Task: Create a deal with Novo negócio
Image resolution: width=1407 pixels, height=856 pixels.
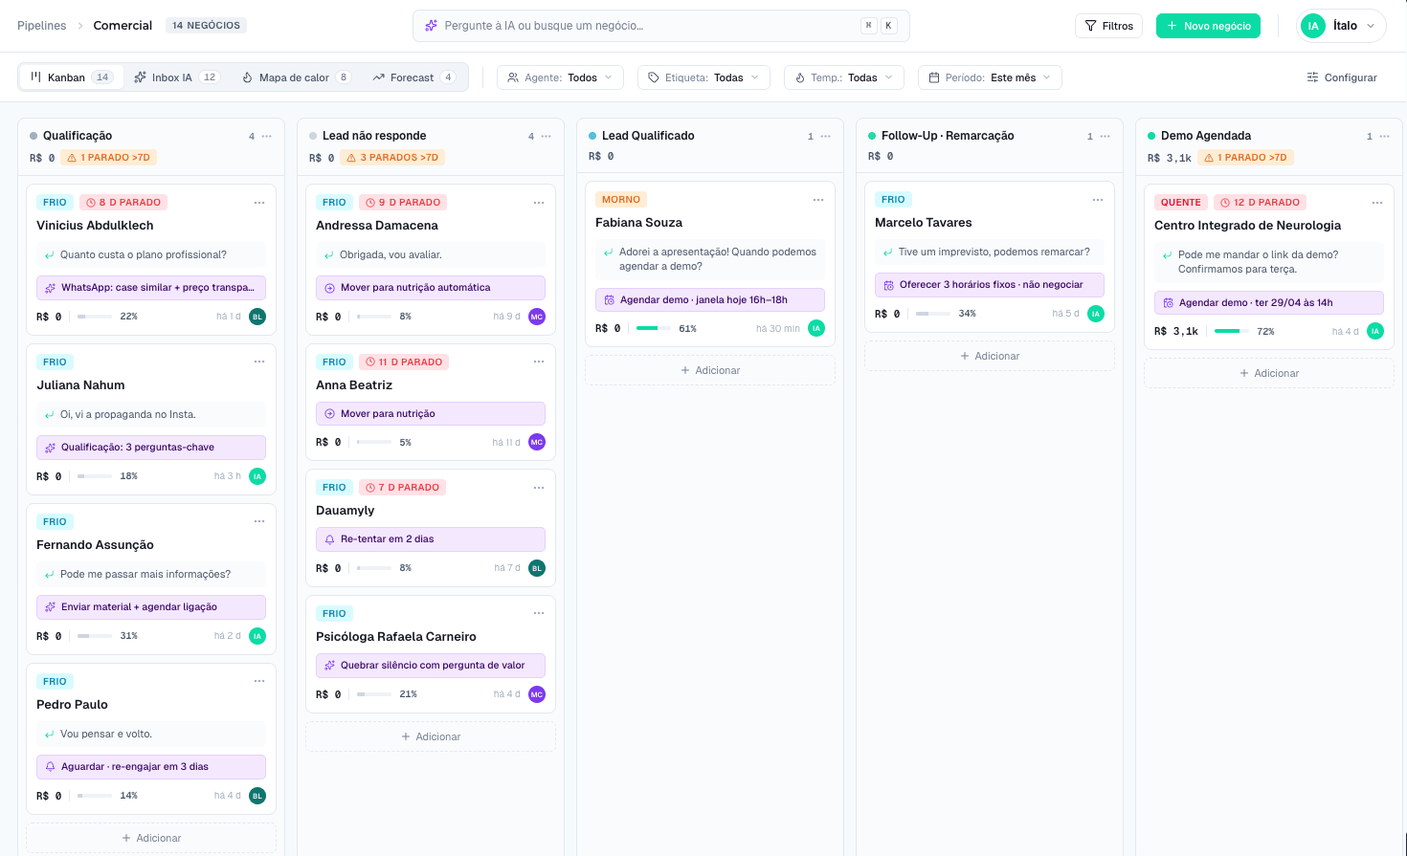Action: tap(1208, 26)
